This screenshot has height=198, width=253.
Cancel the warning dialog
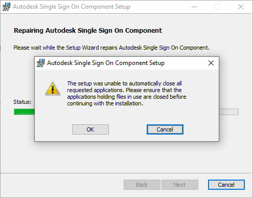tap(165, 129)
